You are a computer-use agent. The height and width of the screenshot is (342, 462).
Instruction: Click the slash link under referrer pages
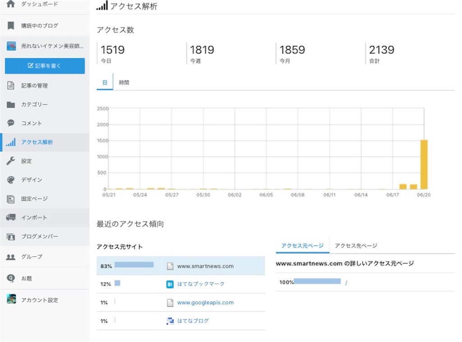tap(346, 282)
